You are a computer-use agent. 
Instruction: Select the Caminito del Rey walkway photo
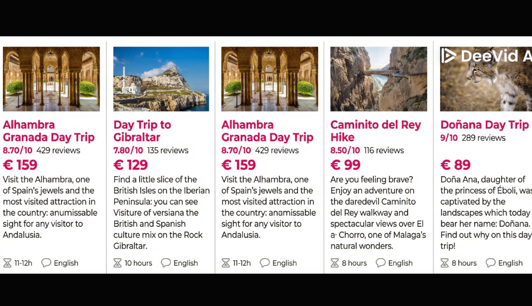378,79
